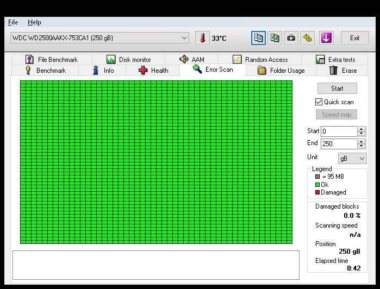Click into the Start position field
The width and height of the screenshot is (380, 289).
(x=339, y=131)
